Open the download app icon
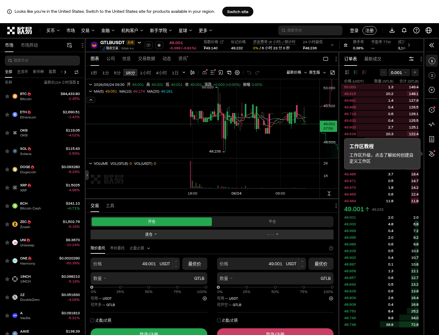 click(392, 30)
